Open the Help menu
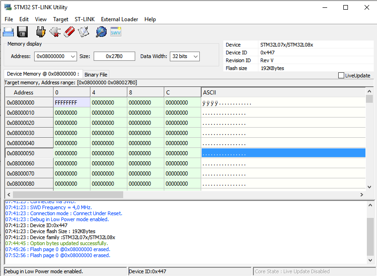 [150, 19]
